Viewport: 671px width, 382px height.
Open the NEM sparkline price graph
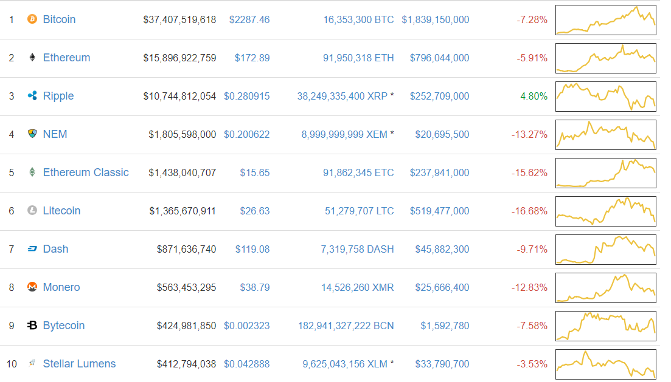(x=605, y=135)
